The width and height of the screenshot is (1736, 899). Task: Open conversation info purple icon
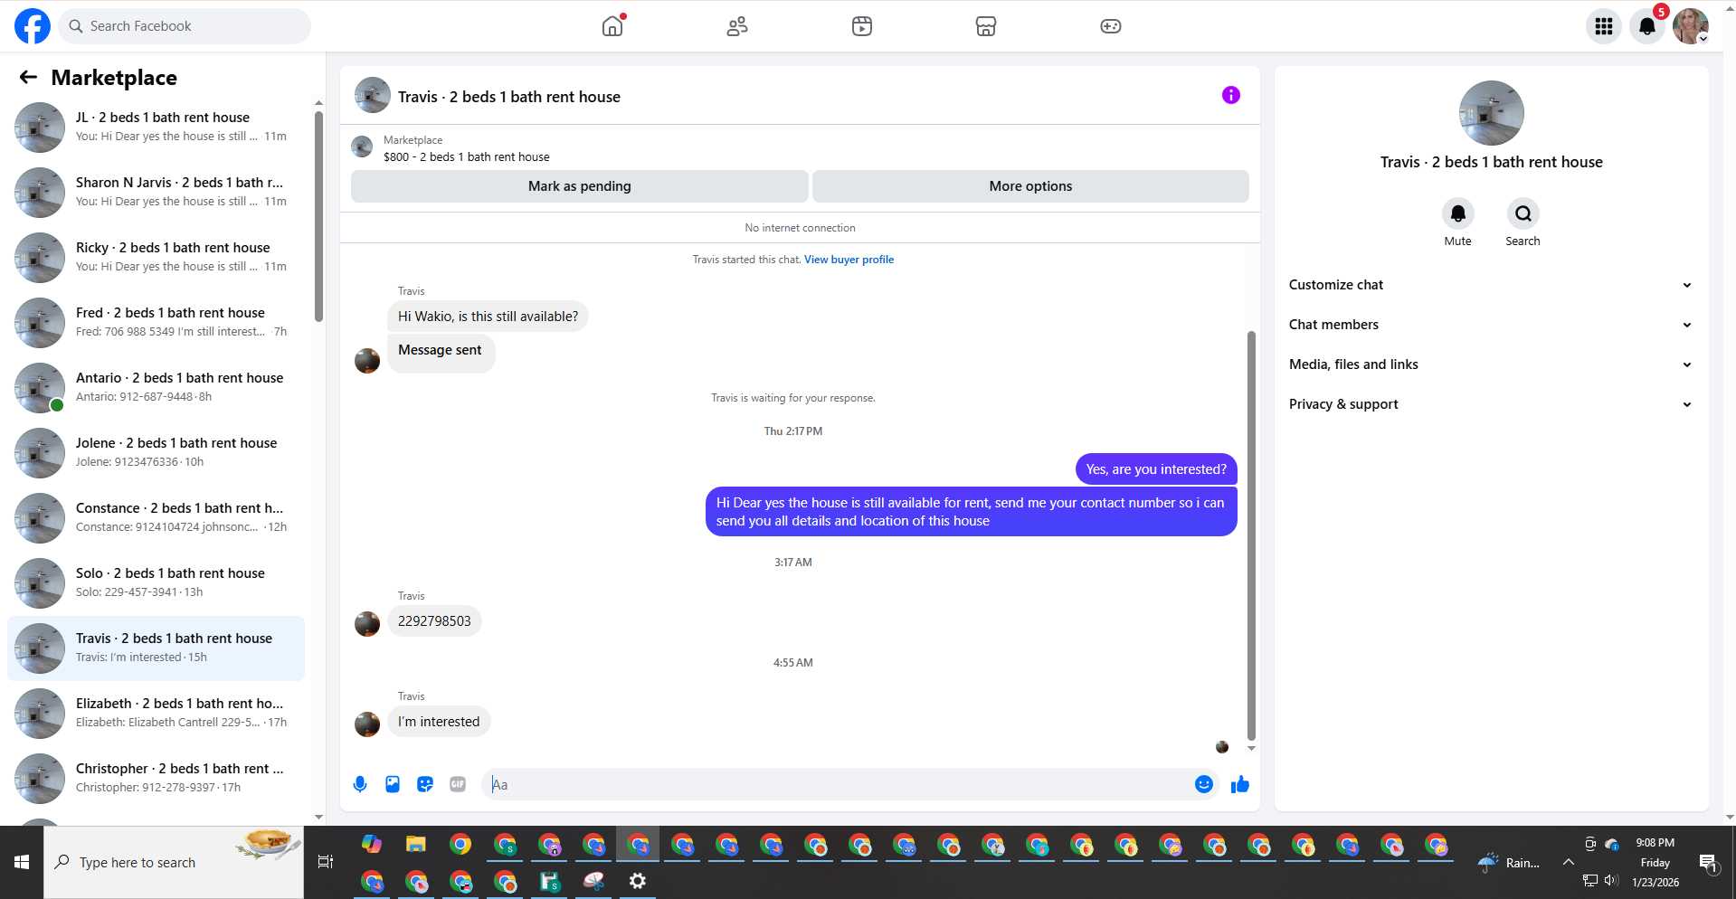tap(1231, 95)
